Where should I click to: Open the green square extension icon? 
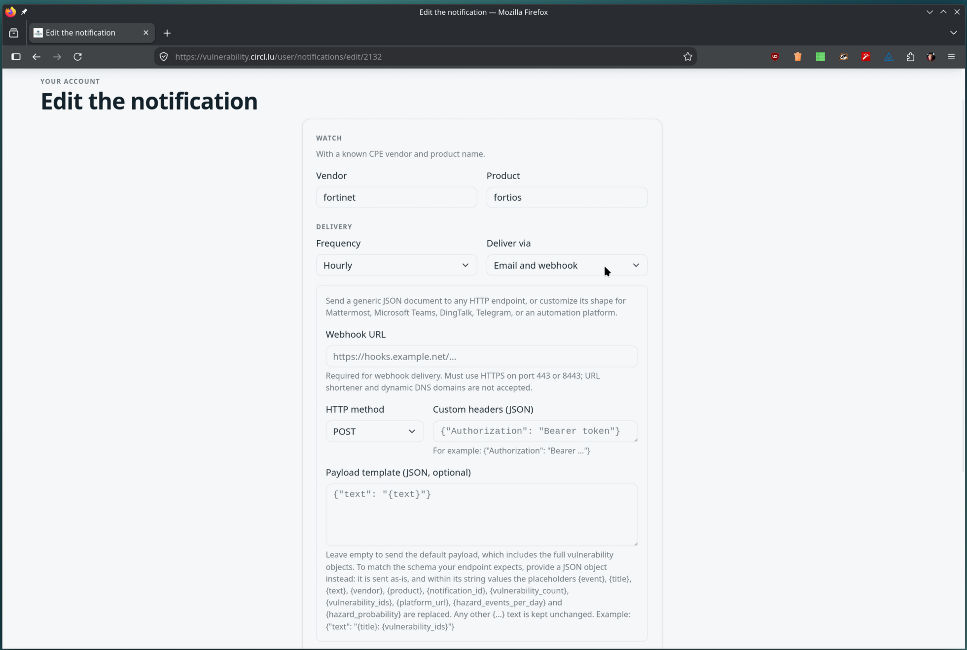tap(820, 57)
